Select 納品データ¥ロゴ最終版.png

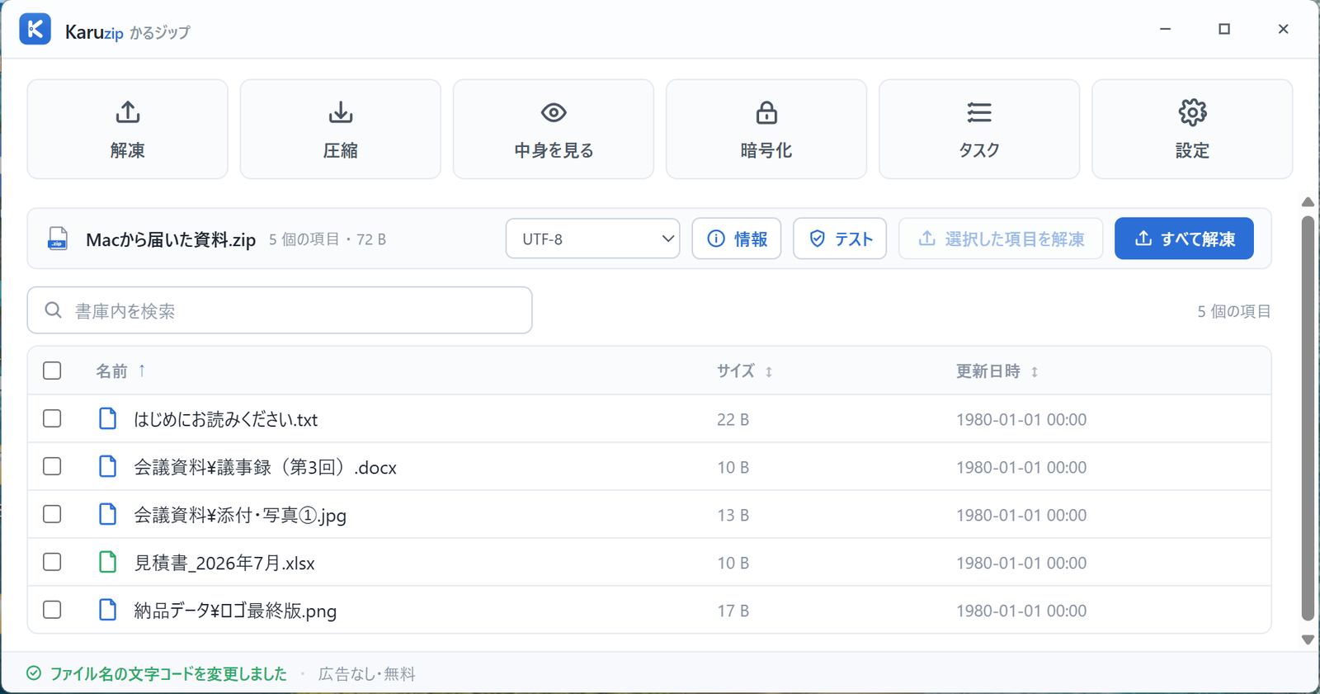(x=235, y=611)
